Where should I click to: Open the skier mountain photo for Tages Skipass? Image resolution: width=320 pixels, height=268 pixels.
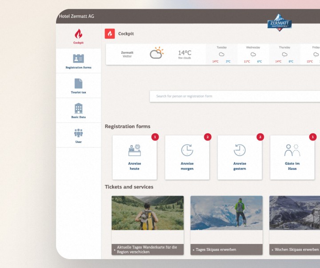click(x=227, y=213)
